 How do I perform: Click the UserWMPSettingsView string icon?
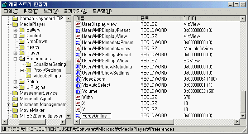(x=78, y=61)
